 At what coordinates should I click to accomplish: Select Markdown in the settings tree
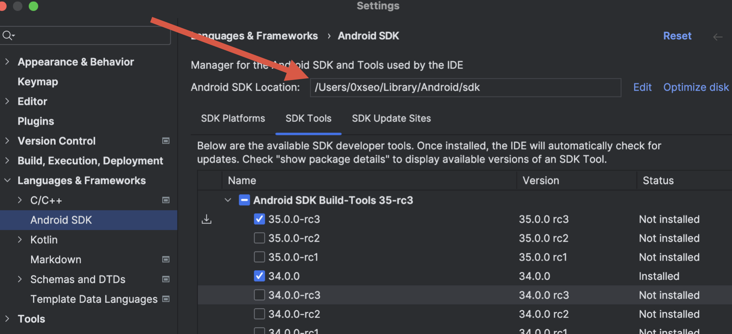56,259
